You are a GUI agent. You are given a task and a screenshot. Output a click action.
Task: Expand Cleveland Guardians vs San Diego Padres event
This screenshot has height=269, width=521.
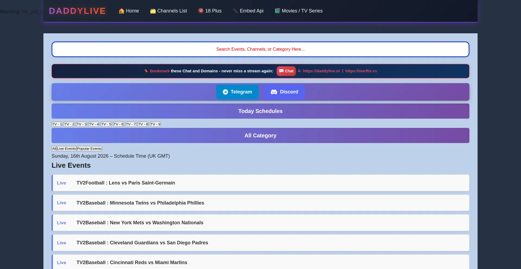tap(260, 243)
